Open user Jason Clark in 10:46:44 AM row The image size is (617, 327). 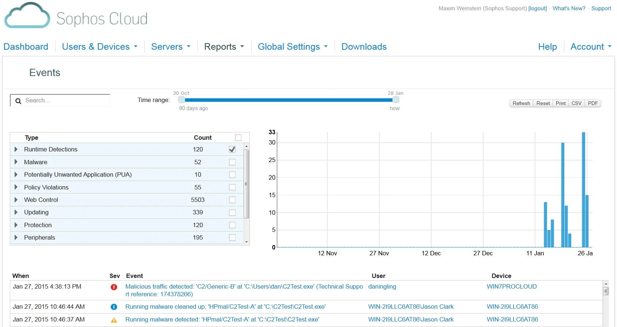(x=411, y=307)
